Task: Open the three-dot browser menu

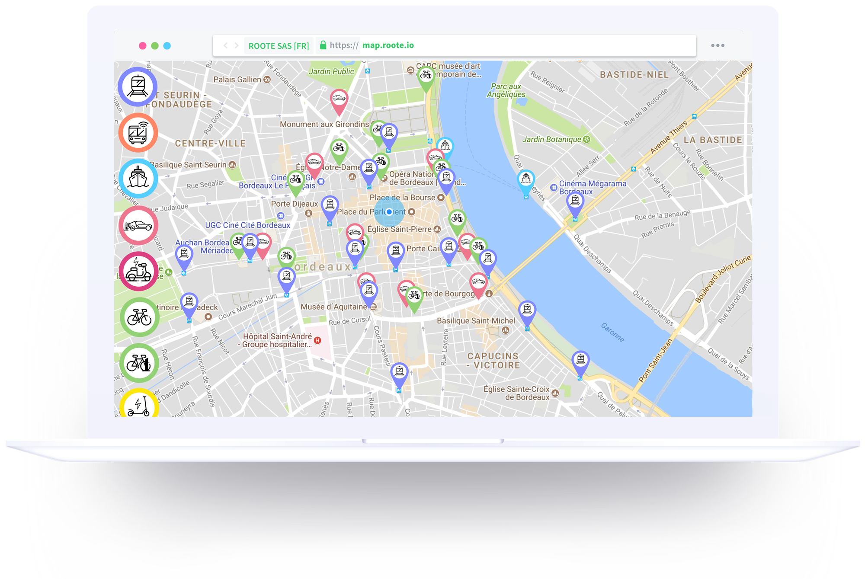Action: point(718,45)
